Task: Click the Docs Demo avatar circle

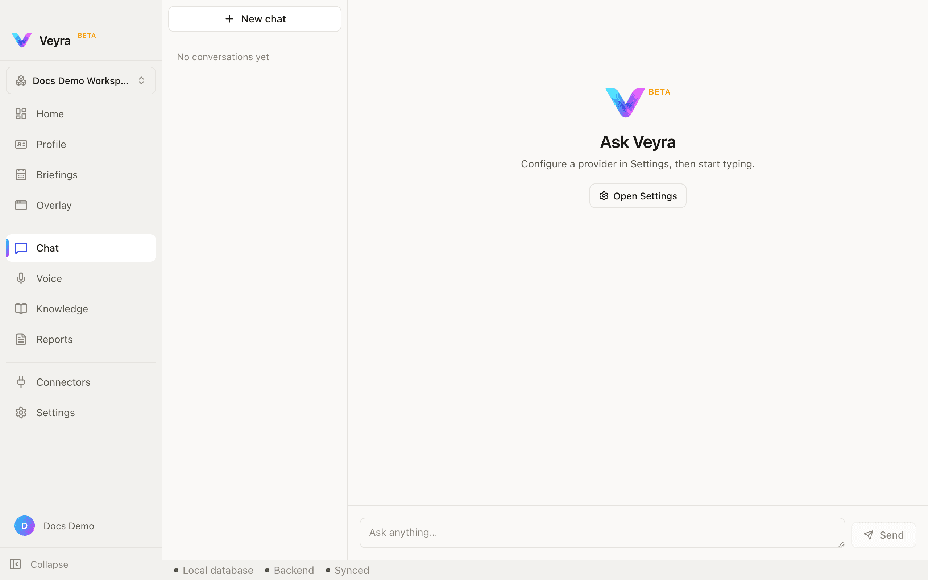Action: [x=25, y=526]
